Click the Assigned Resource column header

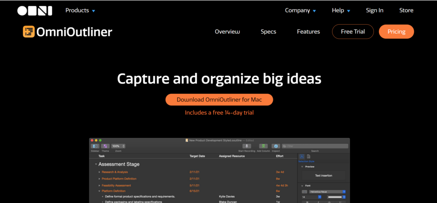click(x=232, y=156)
